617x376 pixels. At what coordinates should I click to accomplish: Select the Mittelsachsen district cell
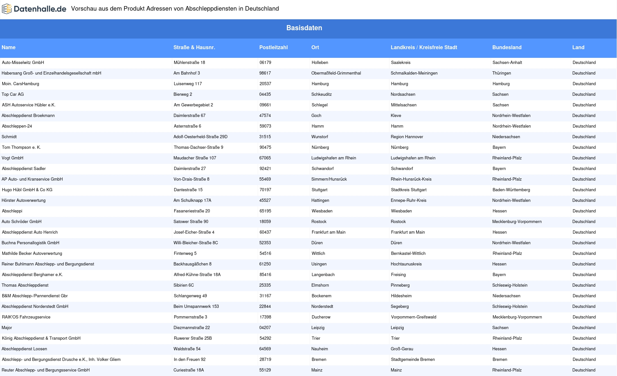click(x=404, y=105)
